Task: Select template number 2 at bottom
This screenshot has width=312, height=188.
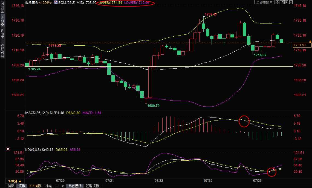Action: tap(63, 186)
